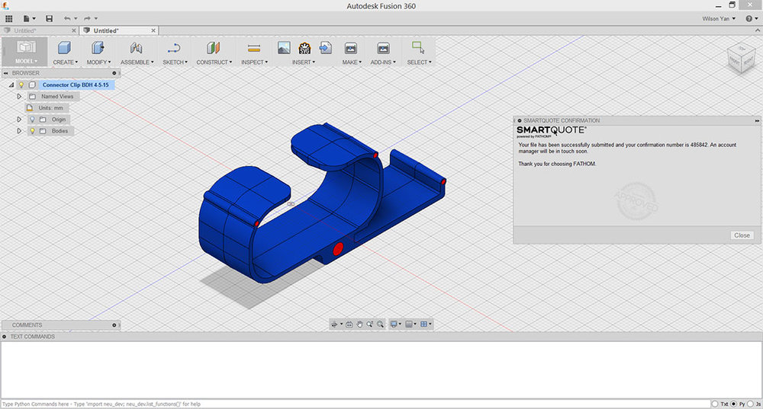Click the Save icon
763x409 pixels.
50,18
